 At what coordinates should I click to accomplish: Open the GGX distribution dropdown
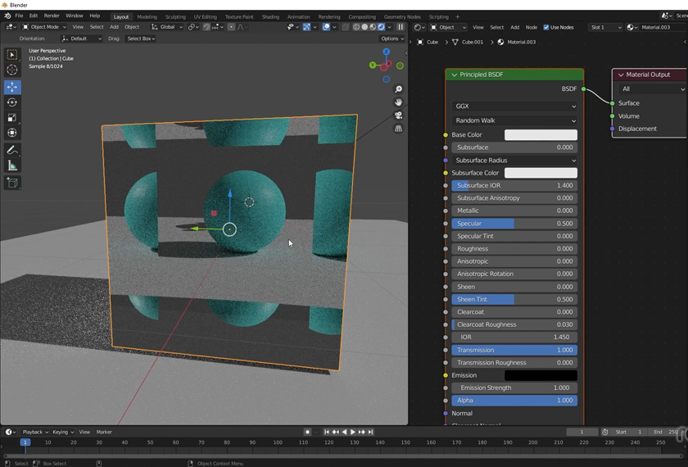514,107
